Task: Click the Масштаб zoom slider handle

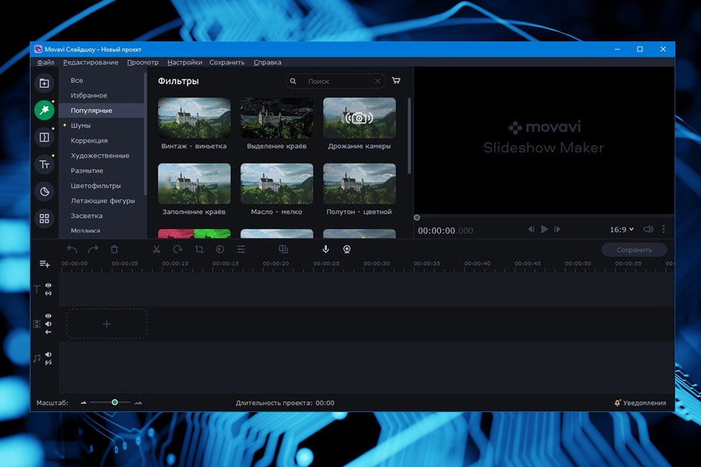Action: 114,402
